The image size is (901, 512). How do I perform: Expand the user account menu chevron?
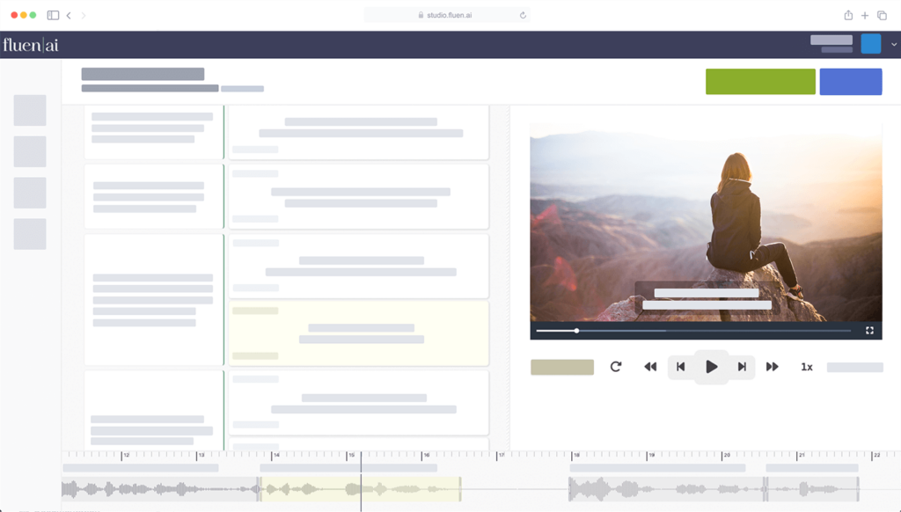[894, 45]
